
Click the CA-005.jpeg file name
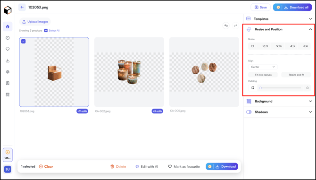[x=178, y=111]
